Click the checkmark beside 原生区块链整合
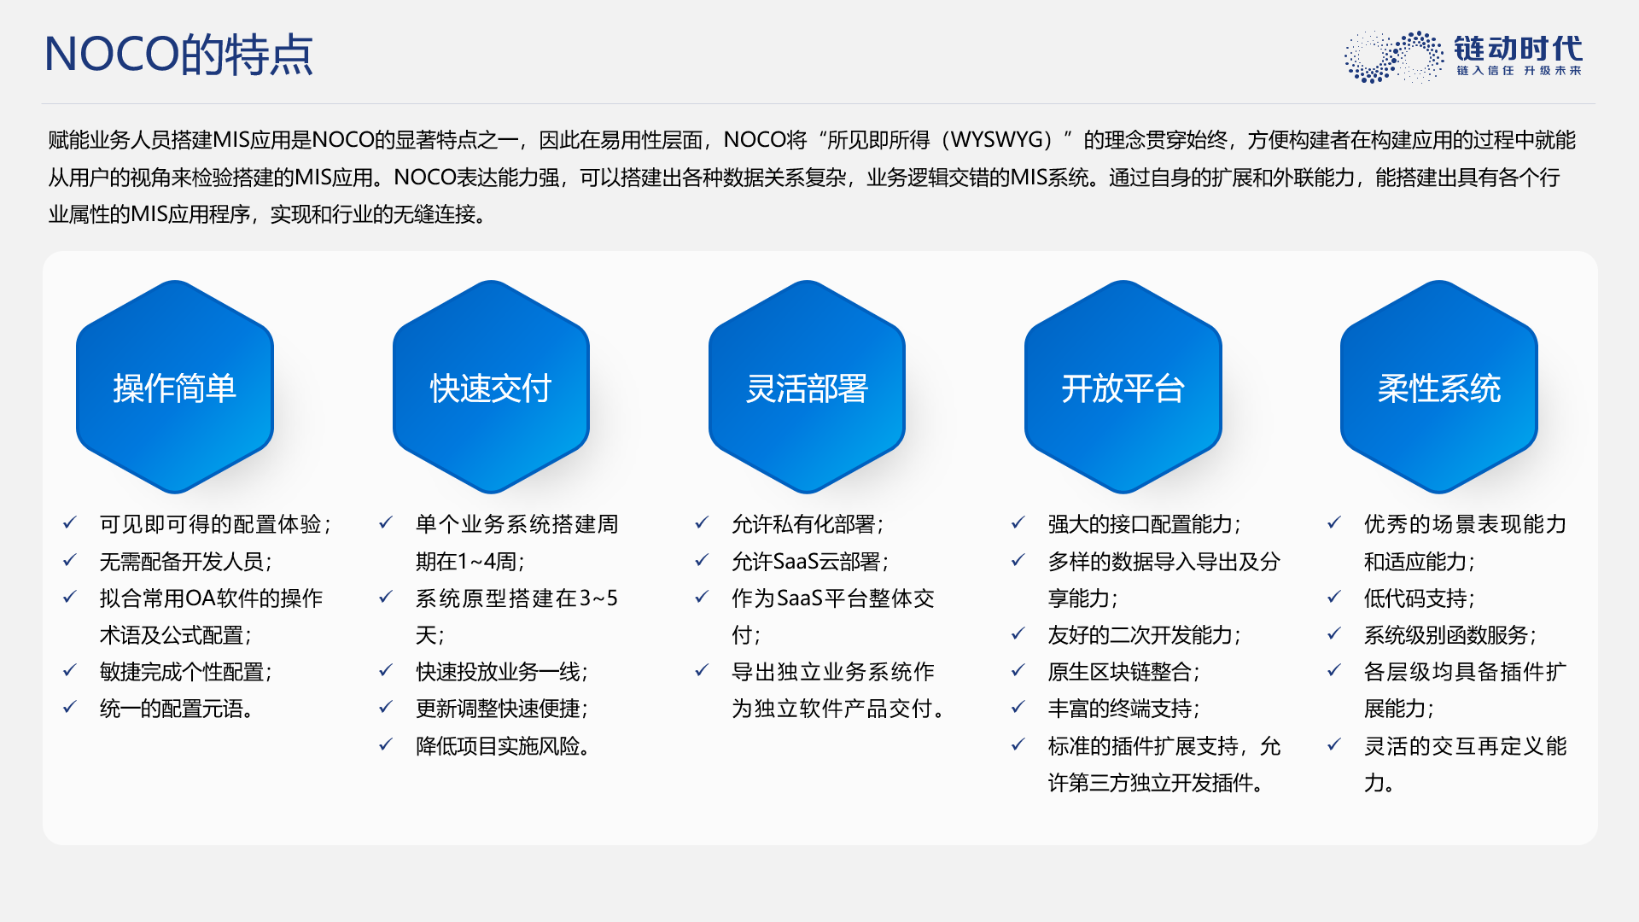The width and height of the screenshot is (1639, 922). click(x=1018, y=670)
